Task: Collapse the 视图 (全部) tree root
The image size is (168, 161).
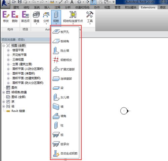Action: click(4, 46)
